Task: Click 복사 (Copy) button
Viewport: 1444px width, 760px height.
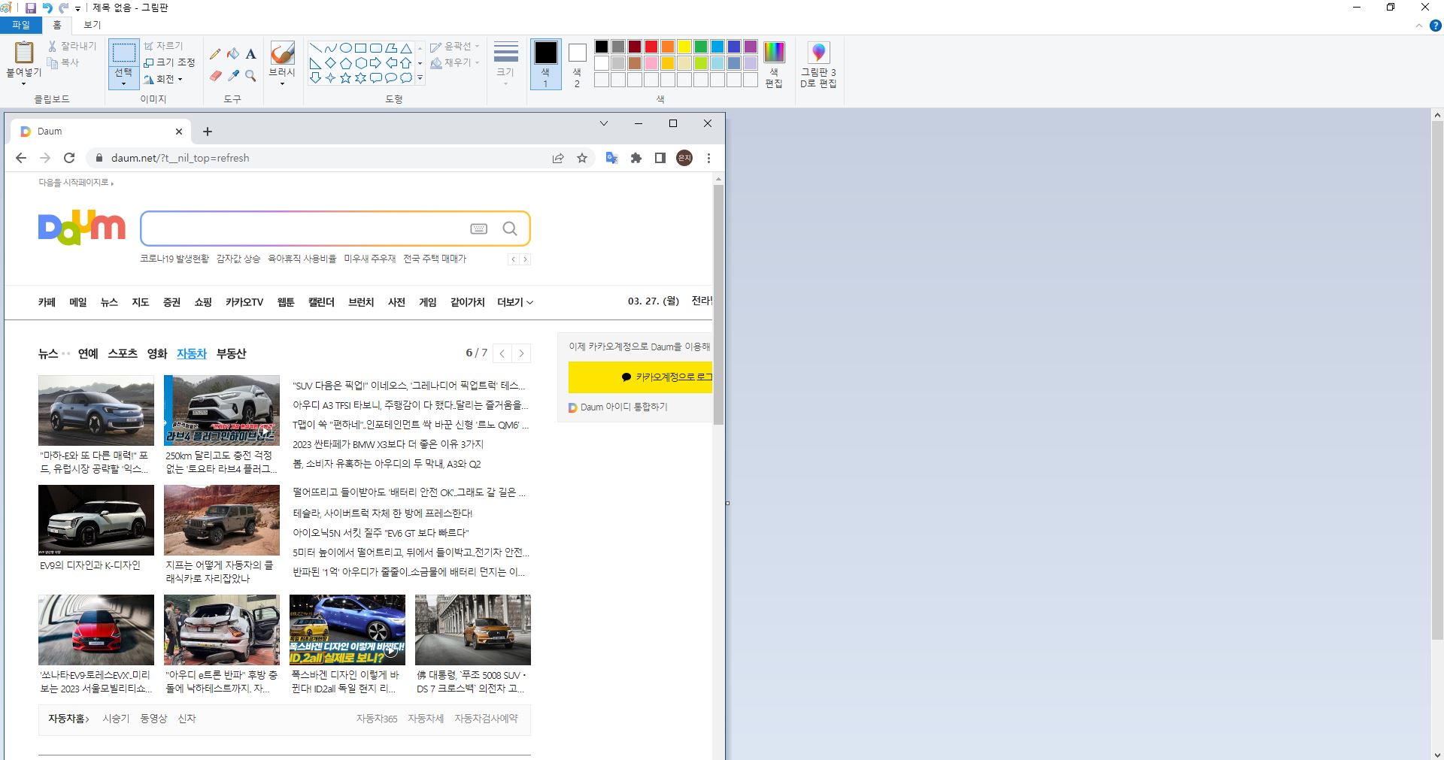Action: (x=63, y=62)
